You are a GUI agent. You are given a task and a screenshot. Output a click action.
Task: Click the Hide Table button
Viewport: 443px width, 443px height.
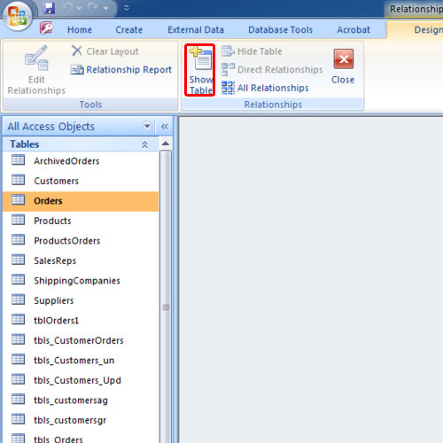252,51
